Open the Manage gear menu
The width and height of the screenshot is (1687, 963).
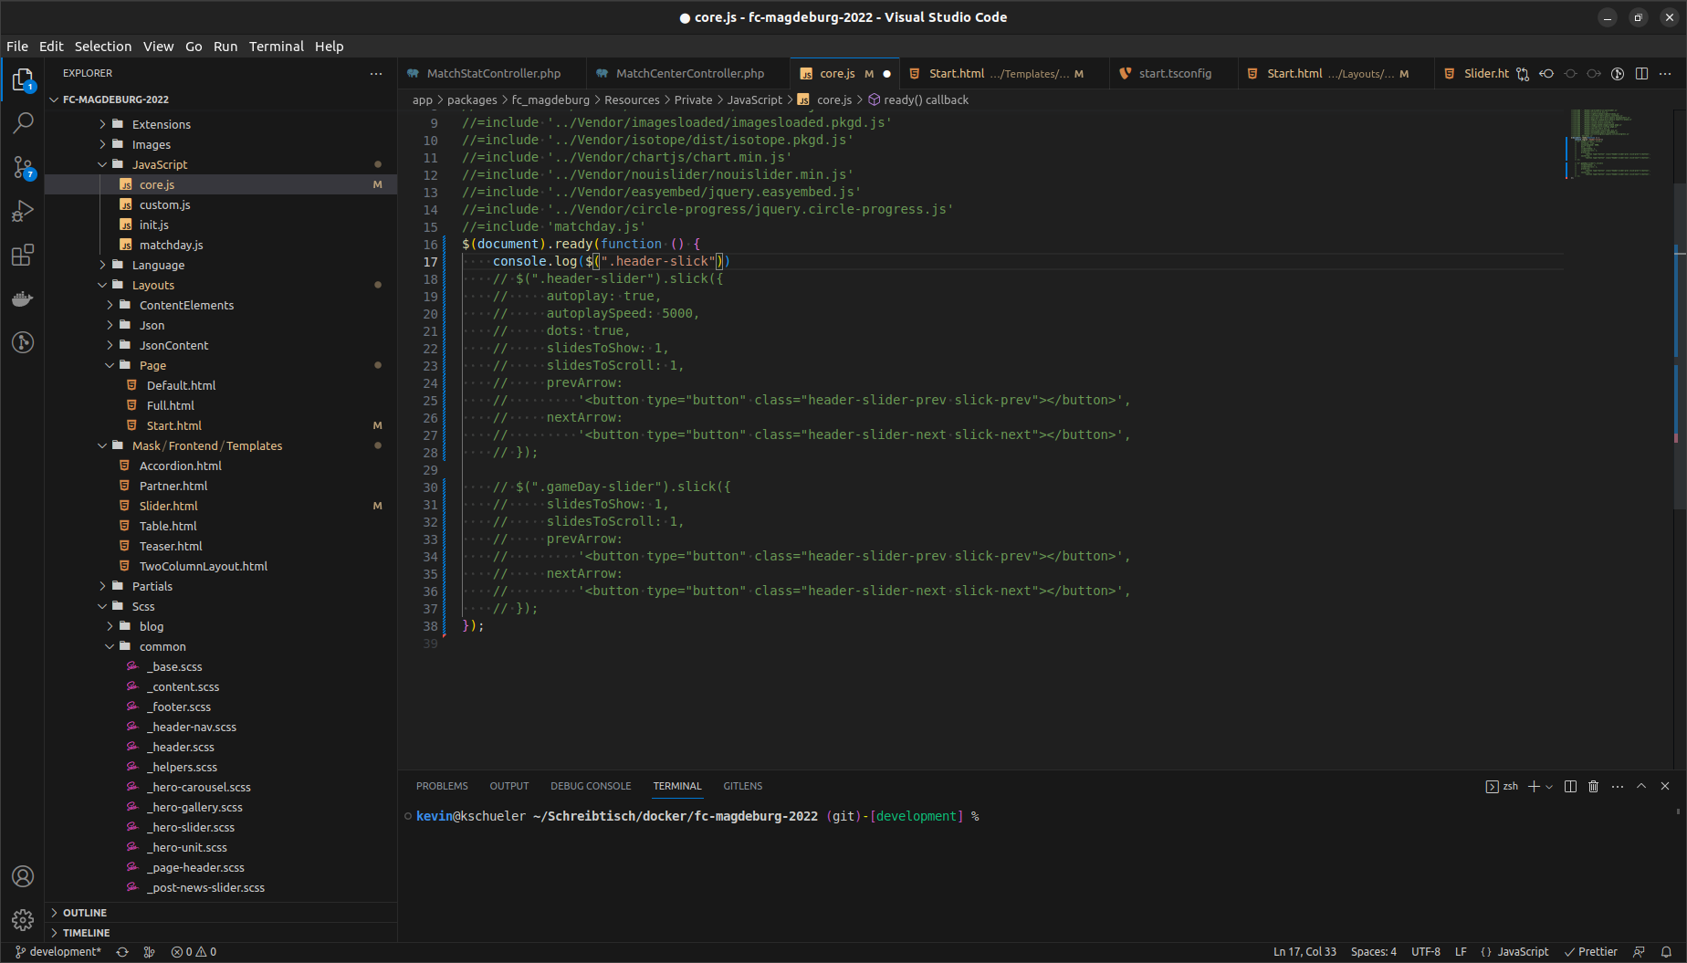(23, 920)
